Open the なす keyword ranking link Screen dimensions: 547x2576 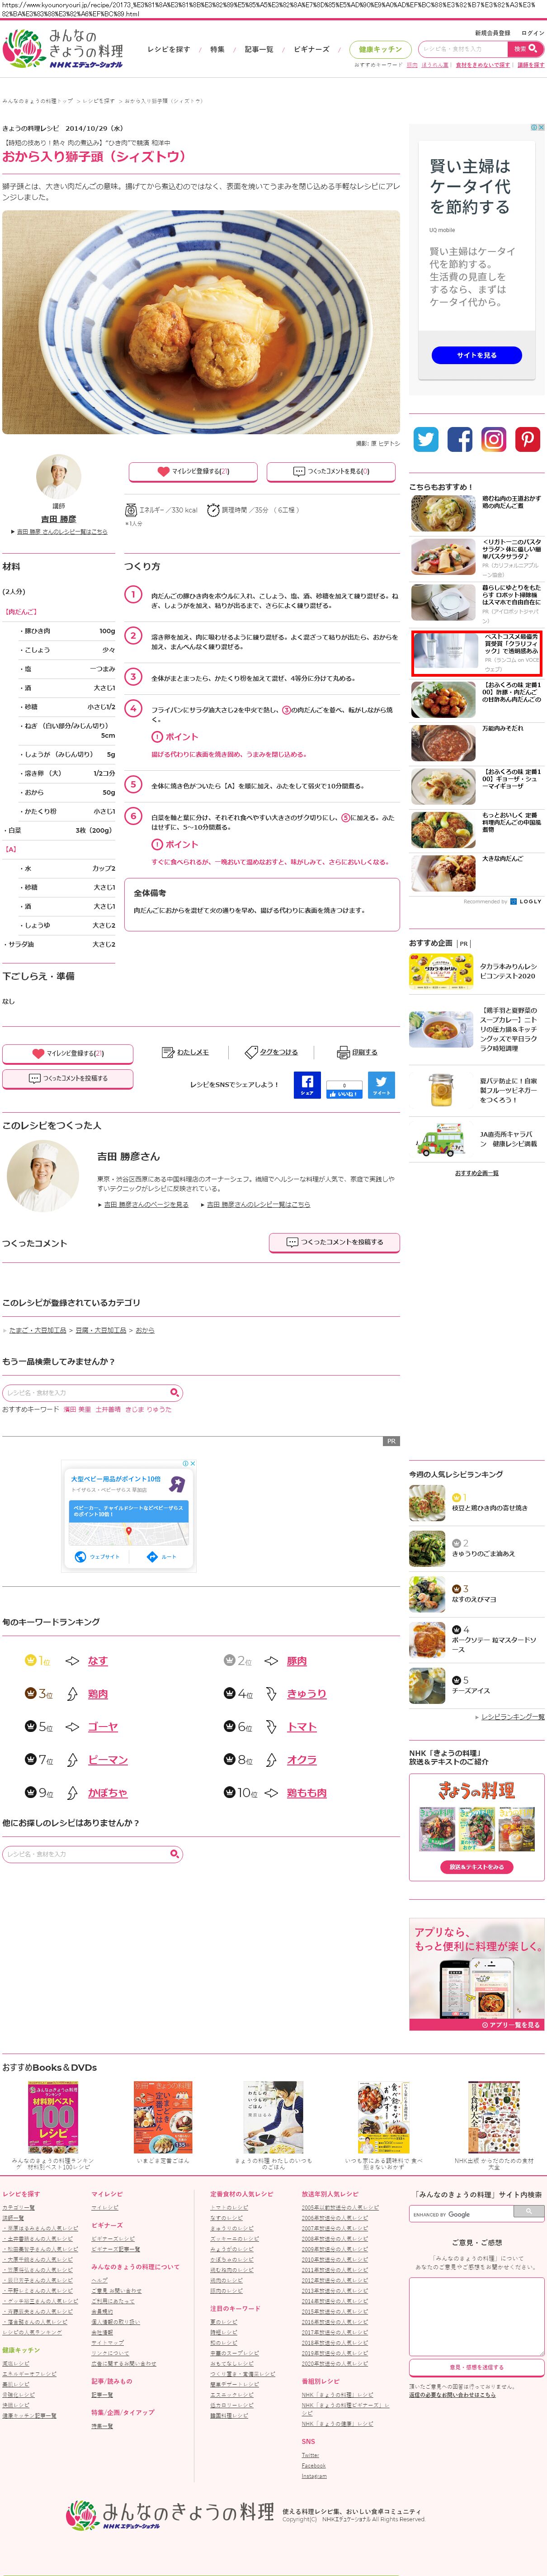tap(97, 1661)
